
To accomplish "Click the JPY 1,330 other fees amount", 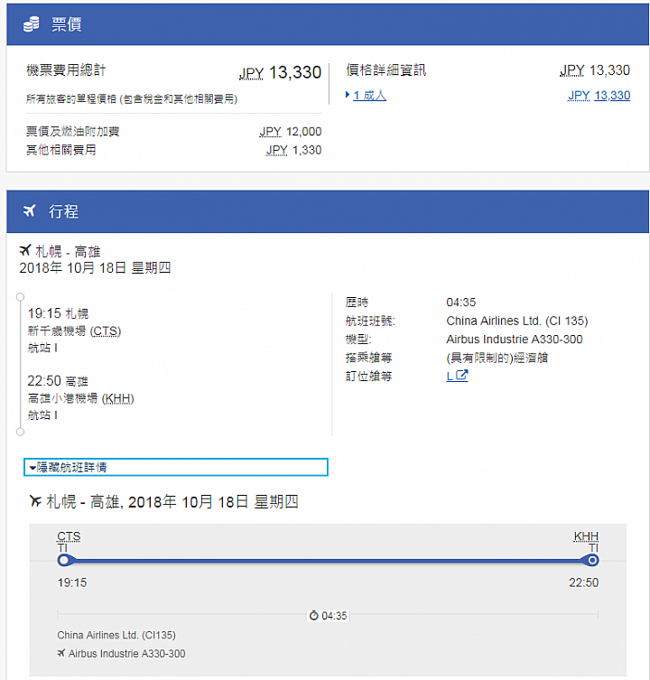I will 294,150.
